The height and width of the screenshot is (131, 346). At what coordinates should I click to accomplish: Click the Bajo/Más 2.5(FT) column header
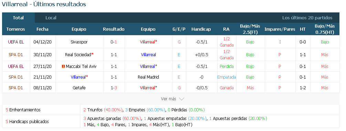[x=250, y=29]
